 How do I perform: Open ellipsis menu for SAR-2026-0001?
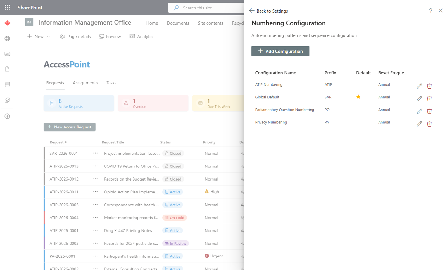point(95,153)
